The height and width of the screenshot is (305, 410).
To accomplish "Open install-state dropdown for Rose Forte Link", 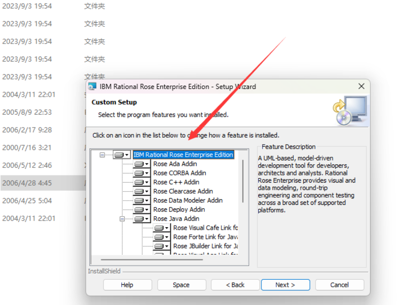I will pos(162,237).
